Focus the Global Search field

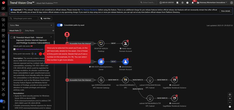148,2
